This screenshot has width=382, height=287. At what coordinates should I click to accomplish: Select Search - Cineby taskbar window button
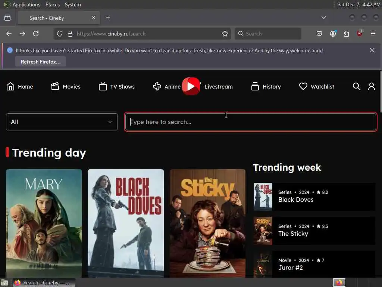click(44, 283)
